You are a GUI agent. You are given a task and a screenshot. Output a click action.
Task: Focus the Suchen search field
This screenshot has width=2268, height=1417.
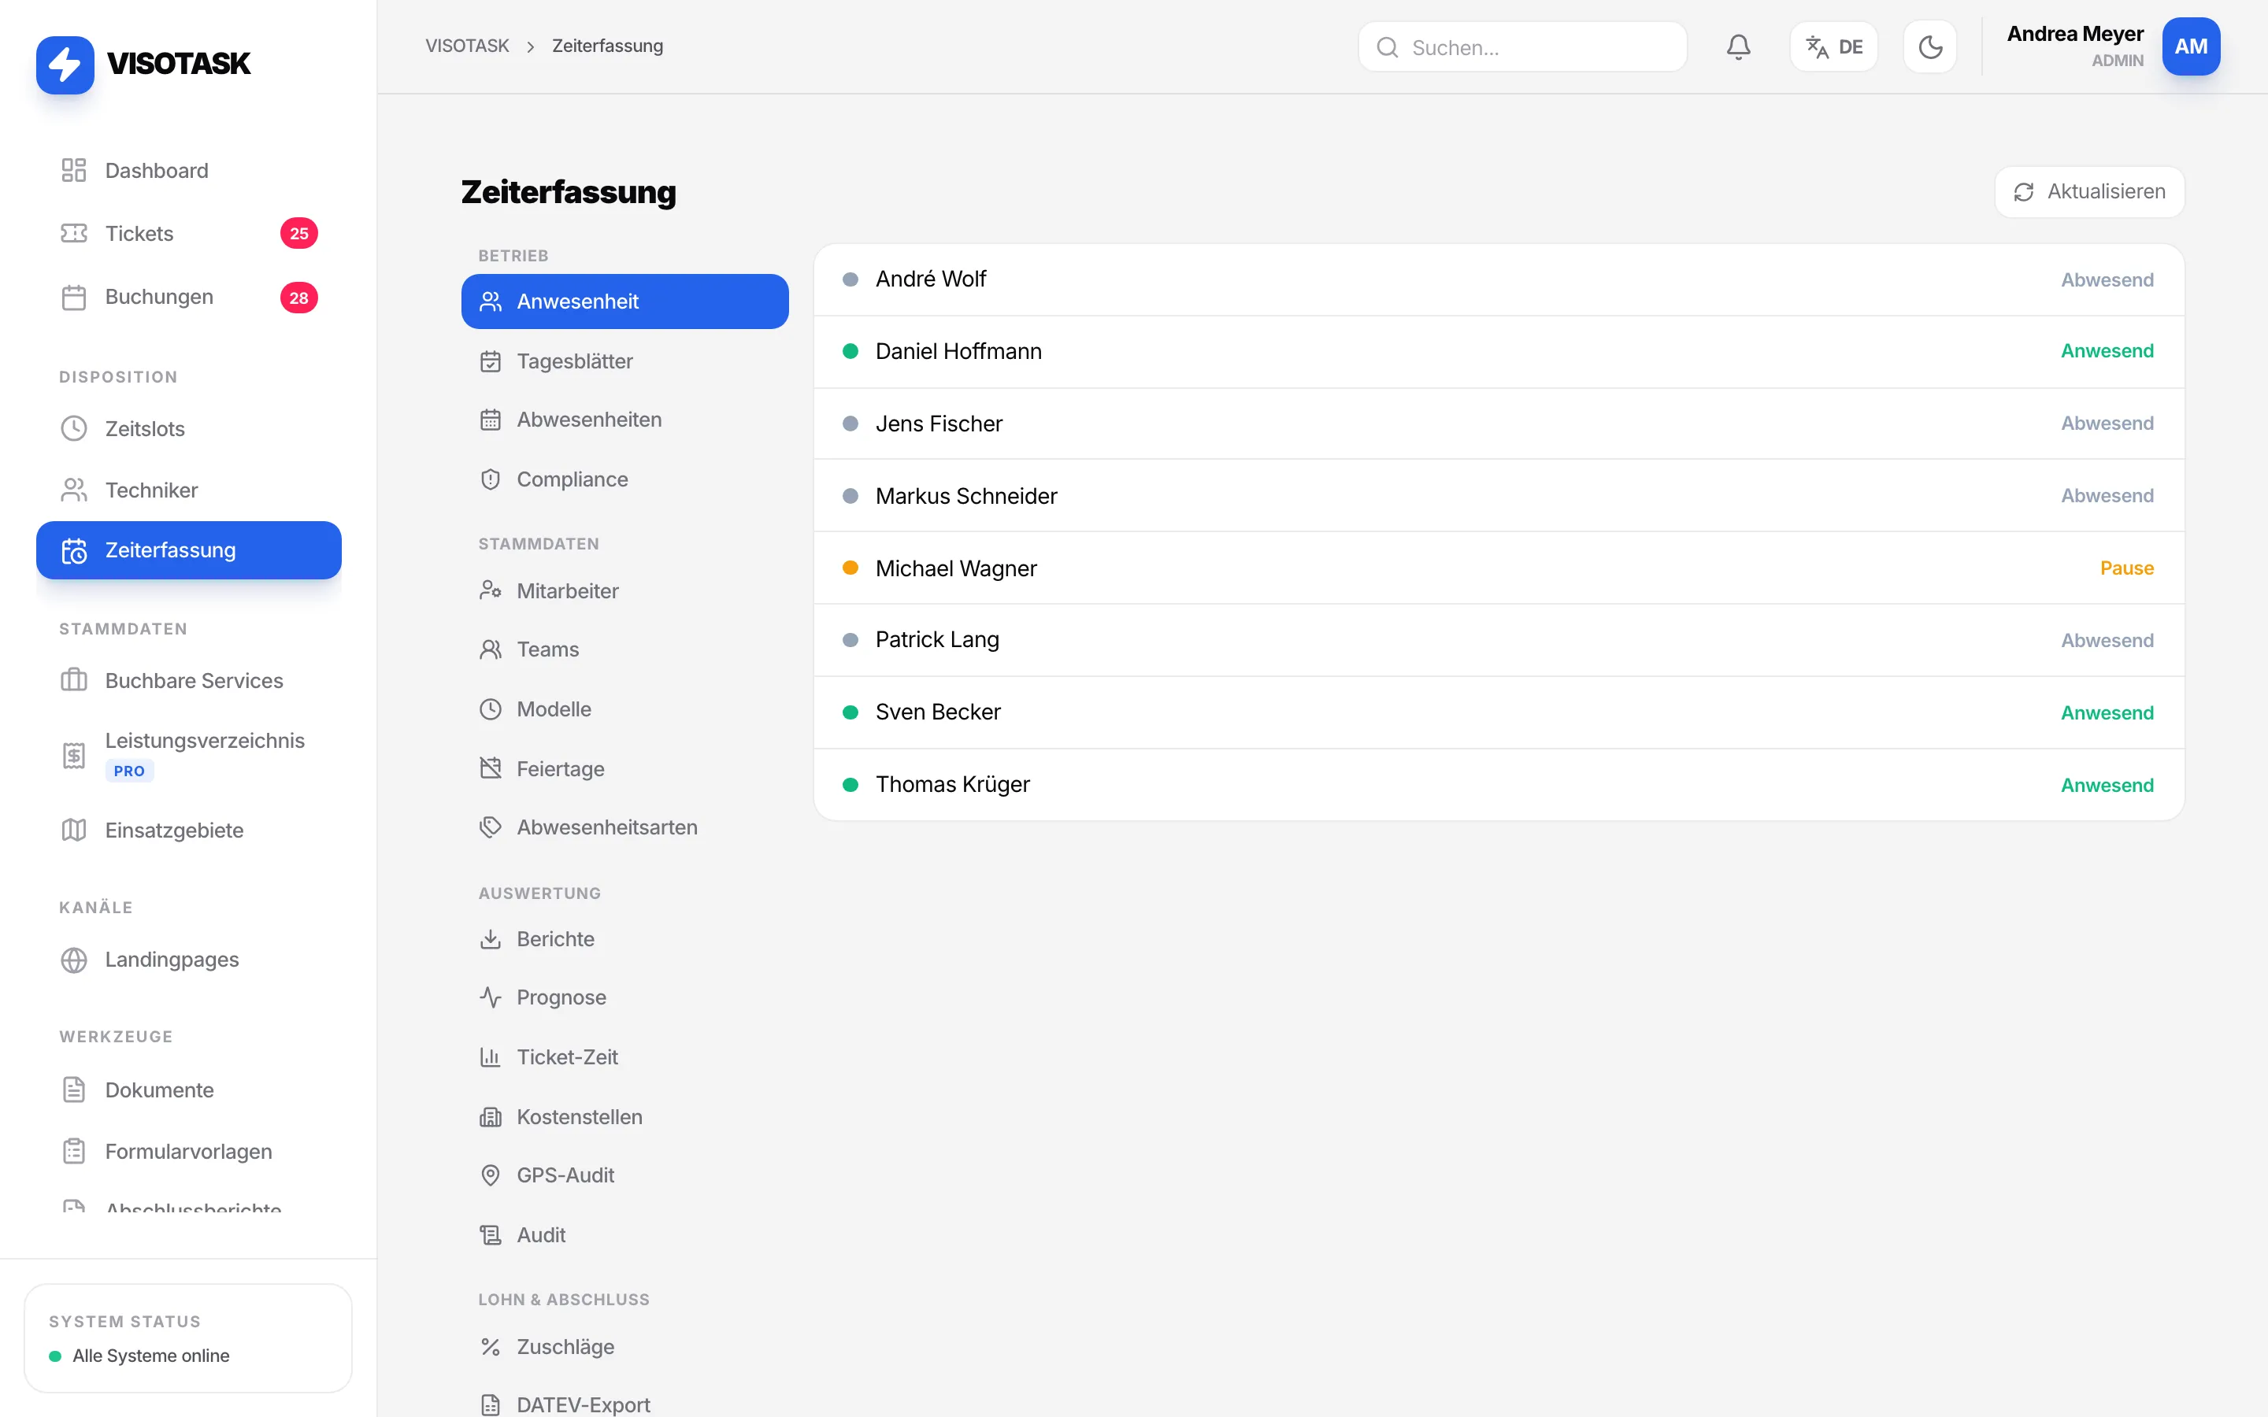point(1523,47)
